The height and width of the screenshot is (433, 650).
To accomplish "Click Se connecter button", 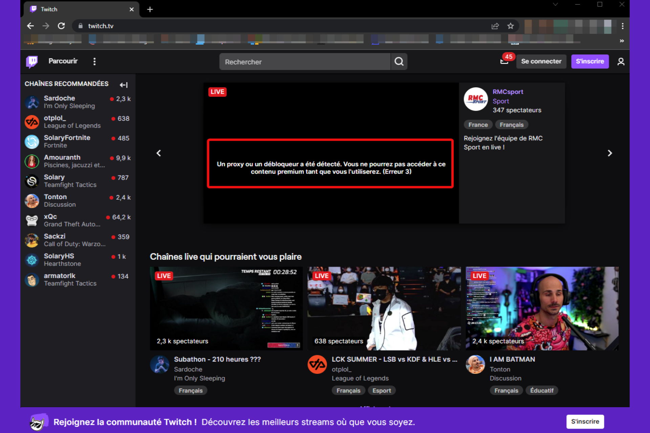I will [x=541, y=62].
